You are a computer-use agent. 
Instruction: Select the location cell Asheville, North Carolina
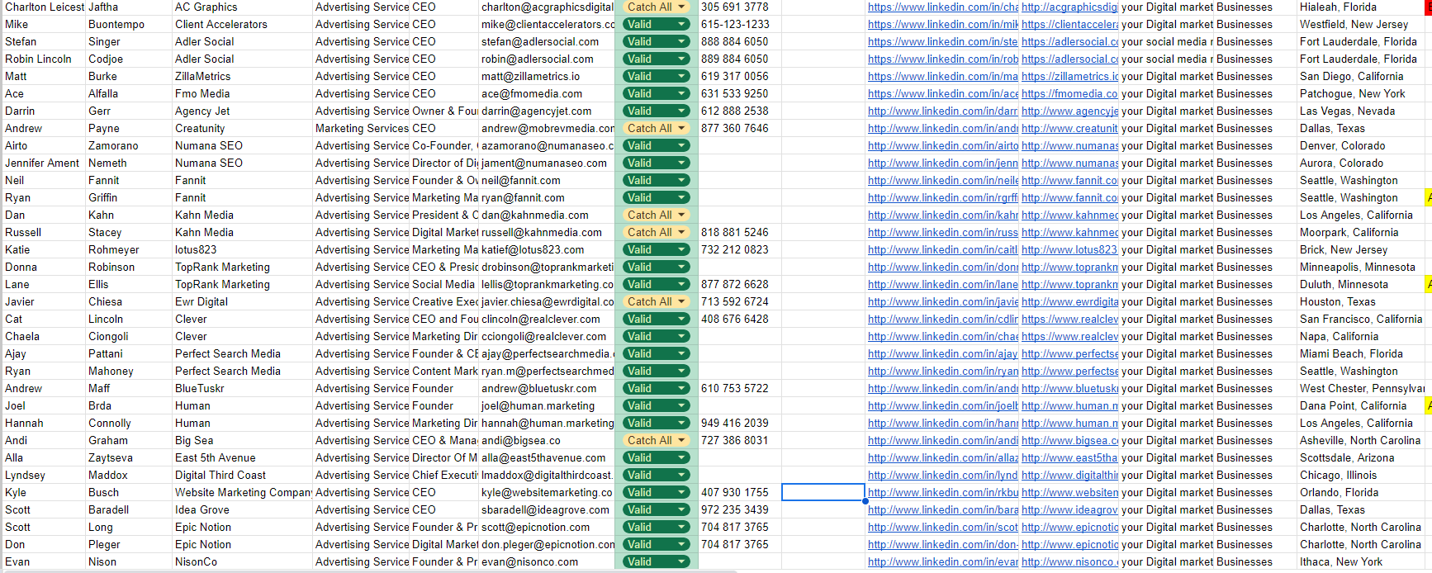click(1361, 440)
